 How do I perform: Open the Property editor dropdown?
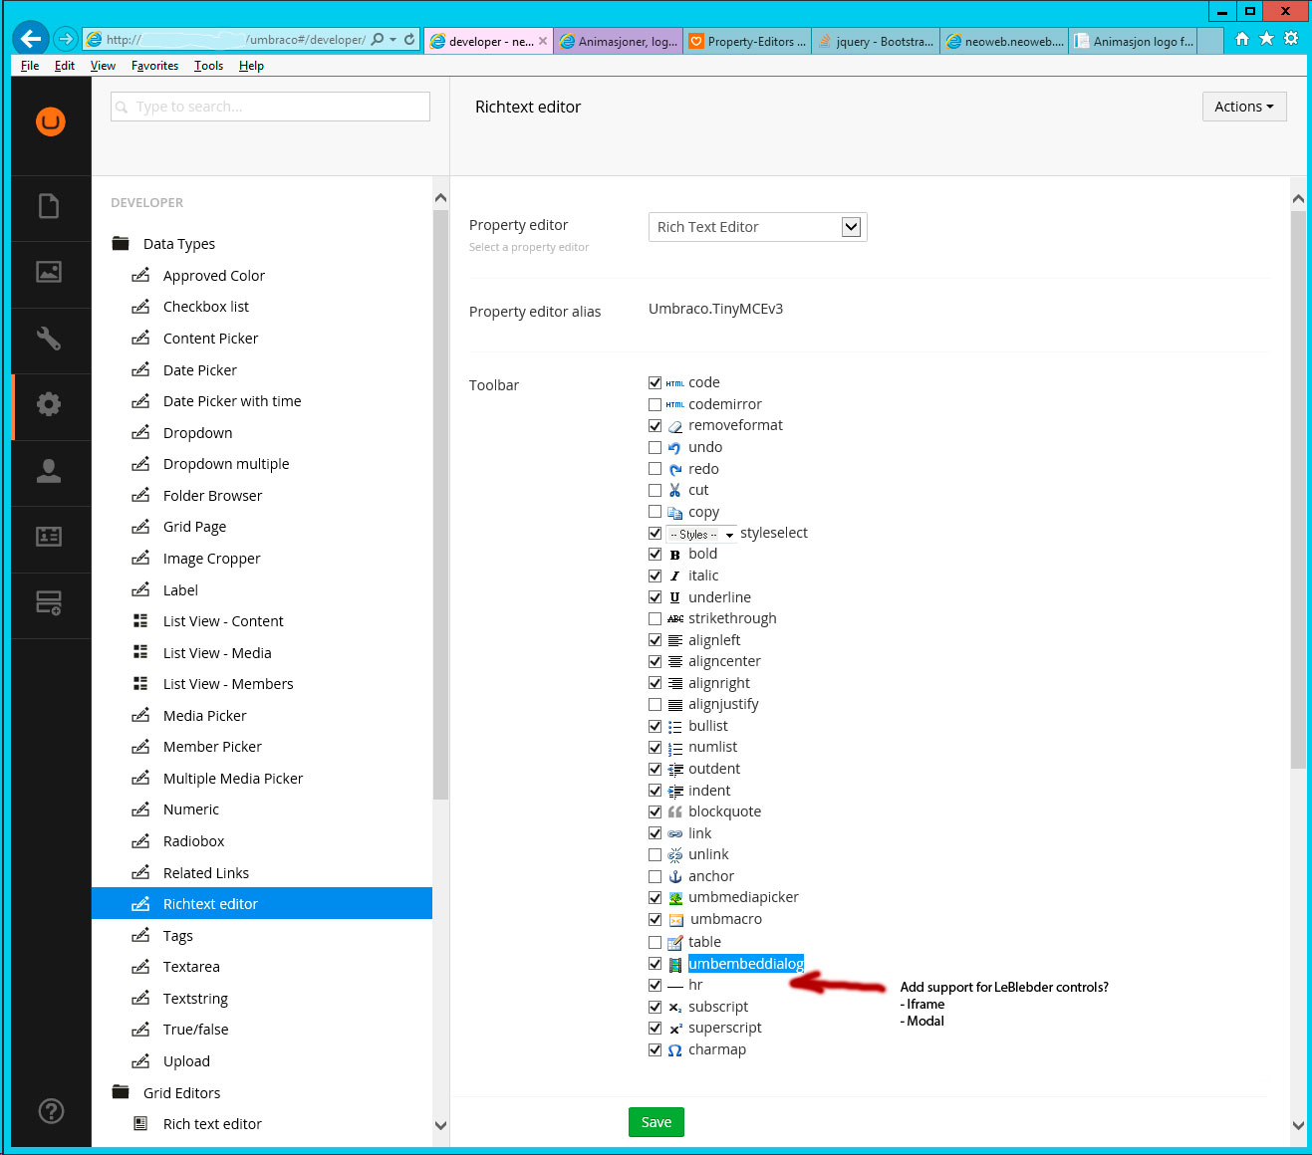tap(757, 227)
